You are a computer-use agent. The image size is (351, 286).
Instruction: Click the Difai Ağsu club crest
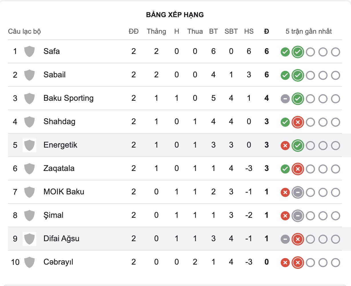29,239
